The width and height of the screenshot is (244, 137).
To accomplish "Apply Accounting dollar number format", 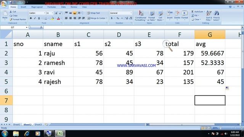I will coord(112,18).
